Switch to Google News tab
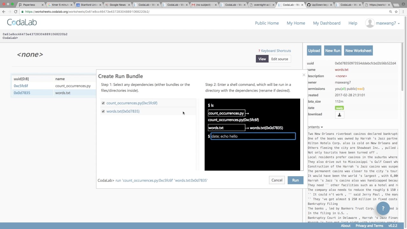The height and width of the screenshot is (229, 407). pyautogui.click(x=117, y=5)
